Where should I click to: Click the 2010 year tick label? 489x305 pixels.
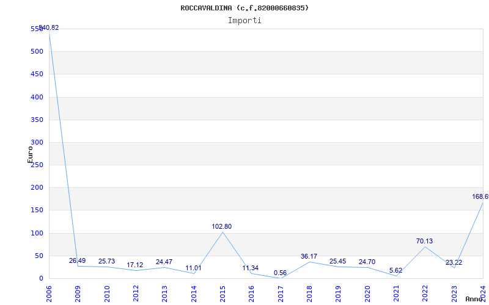coord(106,293)
